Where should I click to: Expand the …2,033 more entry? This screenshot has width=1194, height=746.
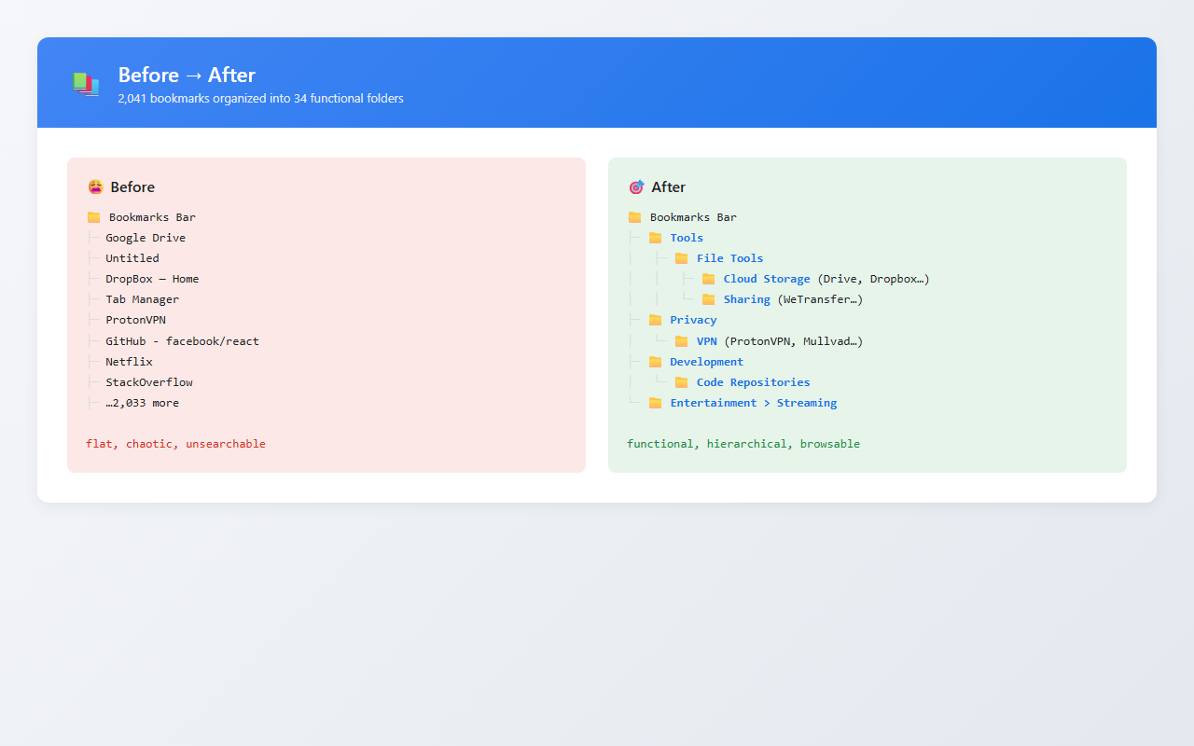coord(142,403)
